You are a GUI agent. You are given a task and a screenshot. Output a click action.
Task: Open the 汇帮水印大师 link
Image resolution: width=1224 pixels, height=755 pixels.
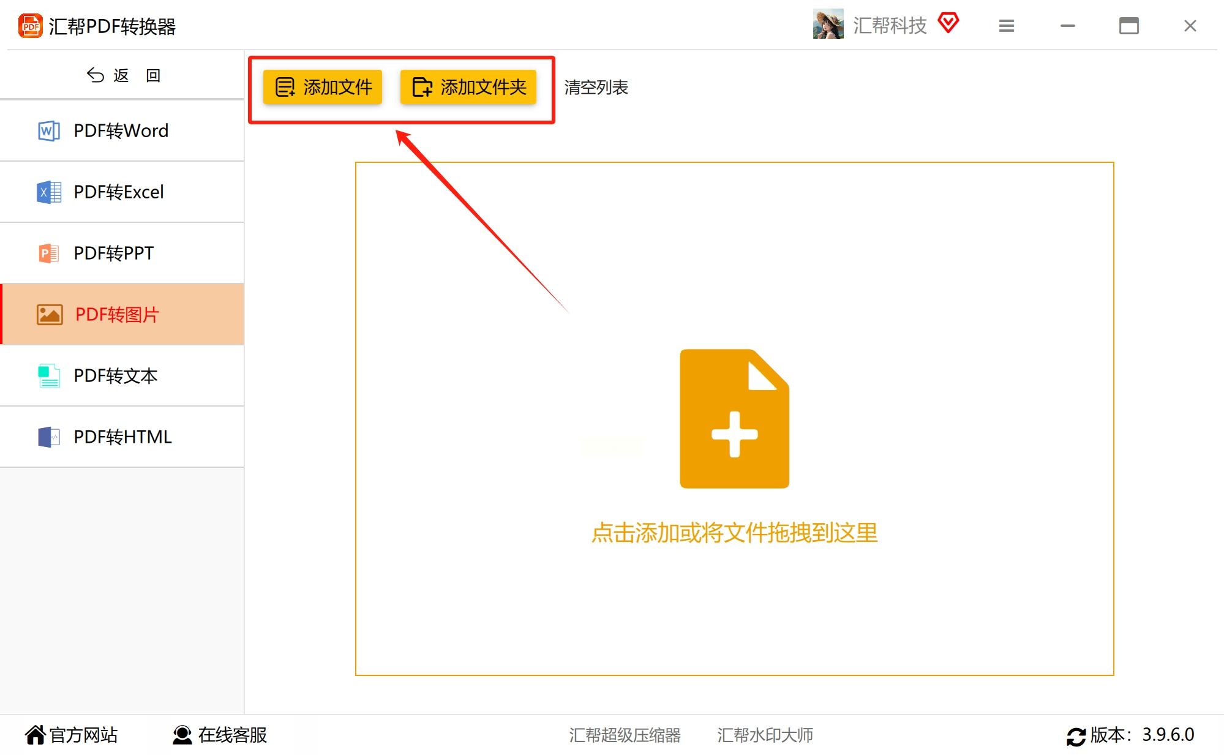coord(765,735)
